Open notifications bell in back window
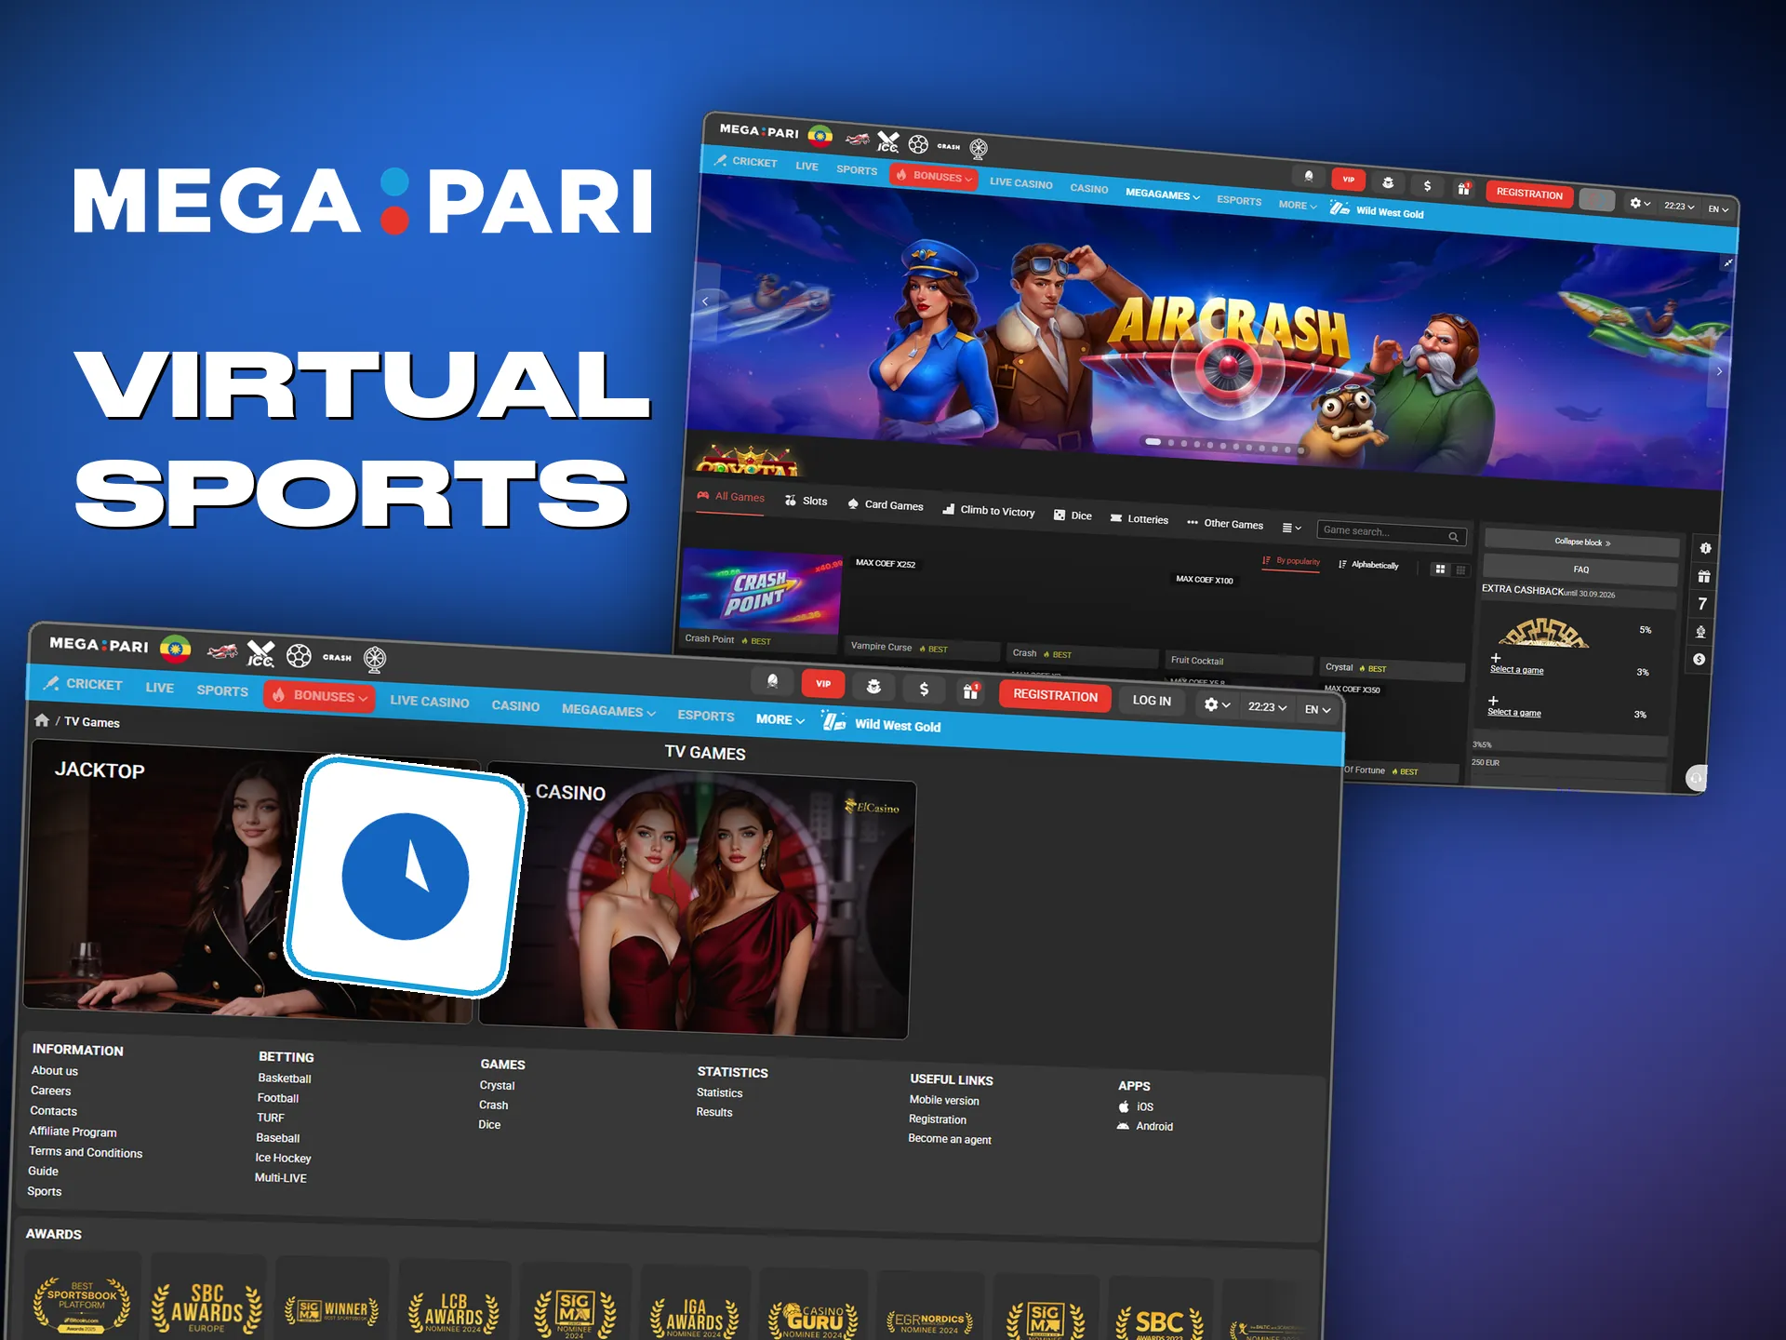This screenshot has height=1340, width=1786. click(1309, 176)
